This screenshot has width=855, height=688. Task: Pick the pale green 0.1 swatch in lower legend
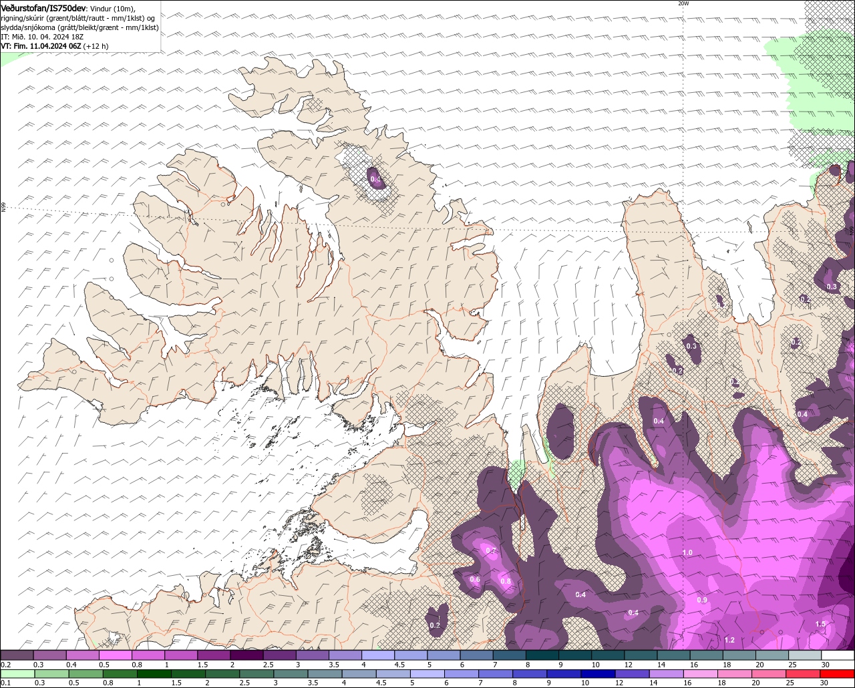pyautogui.click(x=17, y=674)
